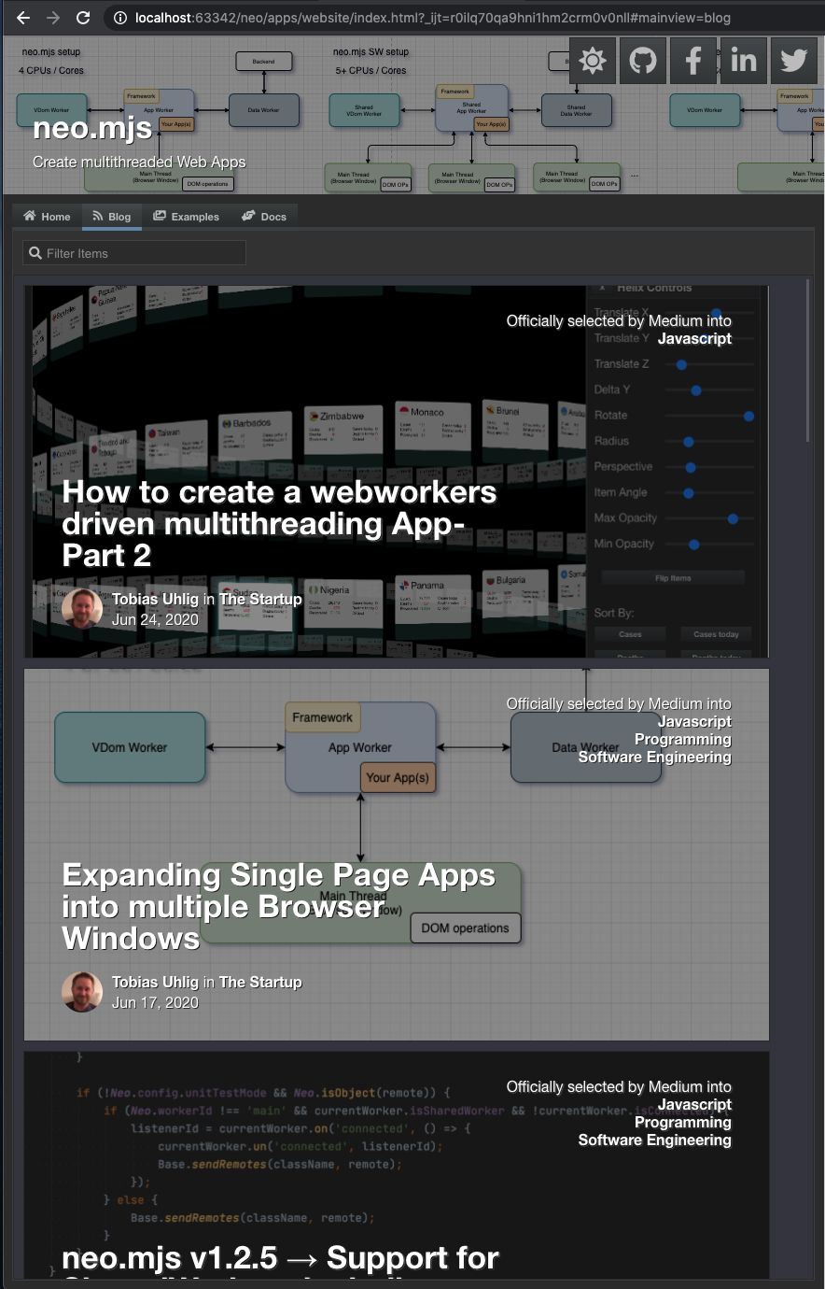Click 'Tobias Uhlig in The Startup' above Jun 24, 2020
This screenshot has width=825, height=1289.
[207, 600]
